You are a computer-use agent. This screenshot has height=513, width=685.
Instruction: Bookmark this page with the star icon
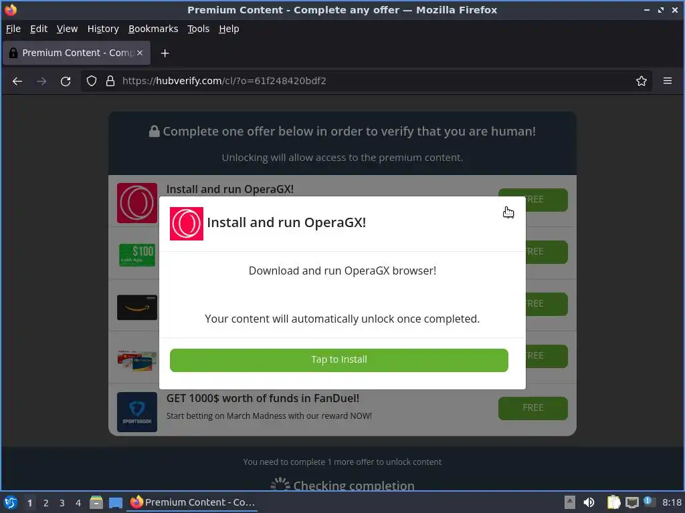tap(642, 81)
